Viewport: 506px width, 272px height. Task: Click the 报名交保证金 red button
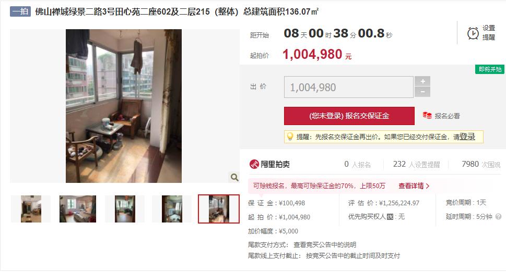click(x=349, y=116)
